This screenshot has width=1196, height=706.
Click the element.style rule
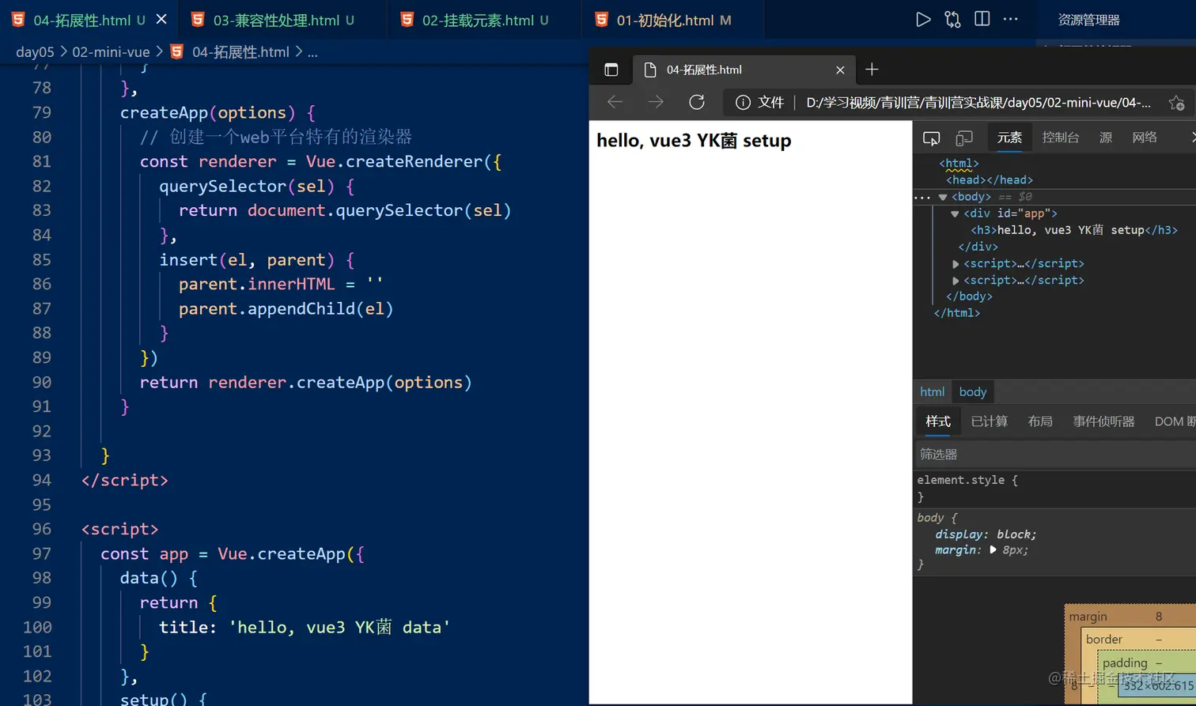click(967, 480)
